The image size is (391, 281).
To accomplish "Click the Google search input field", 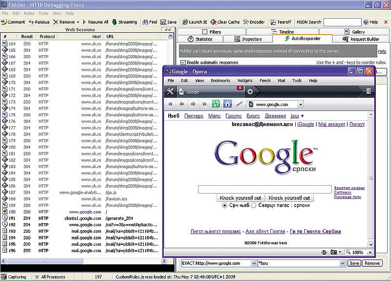I will click(x=265, y=190).
